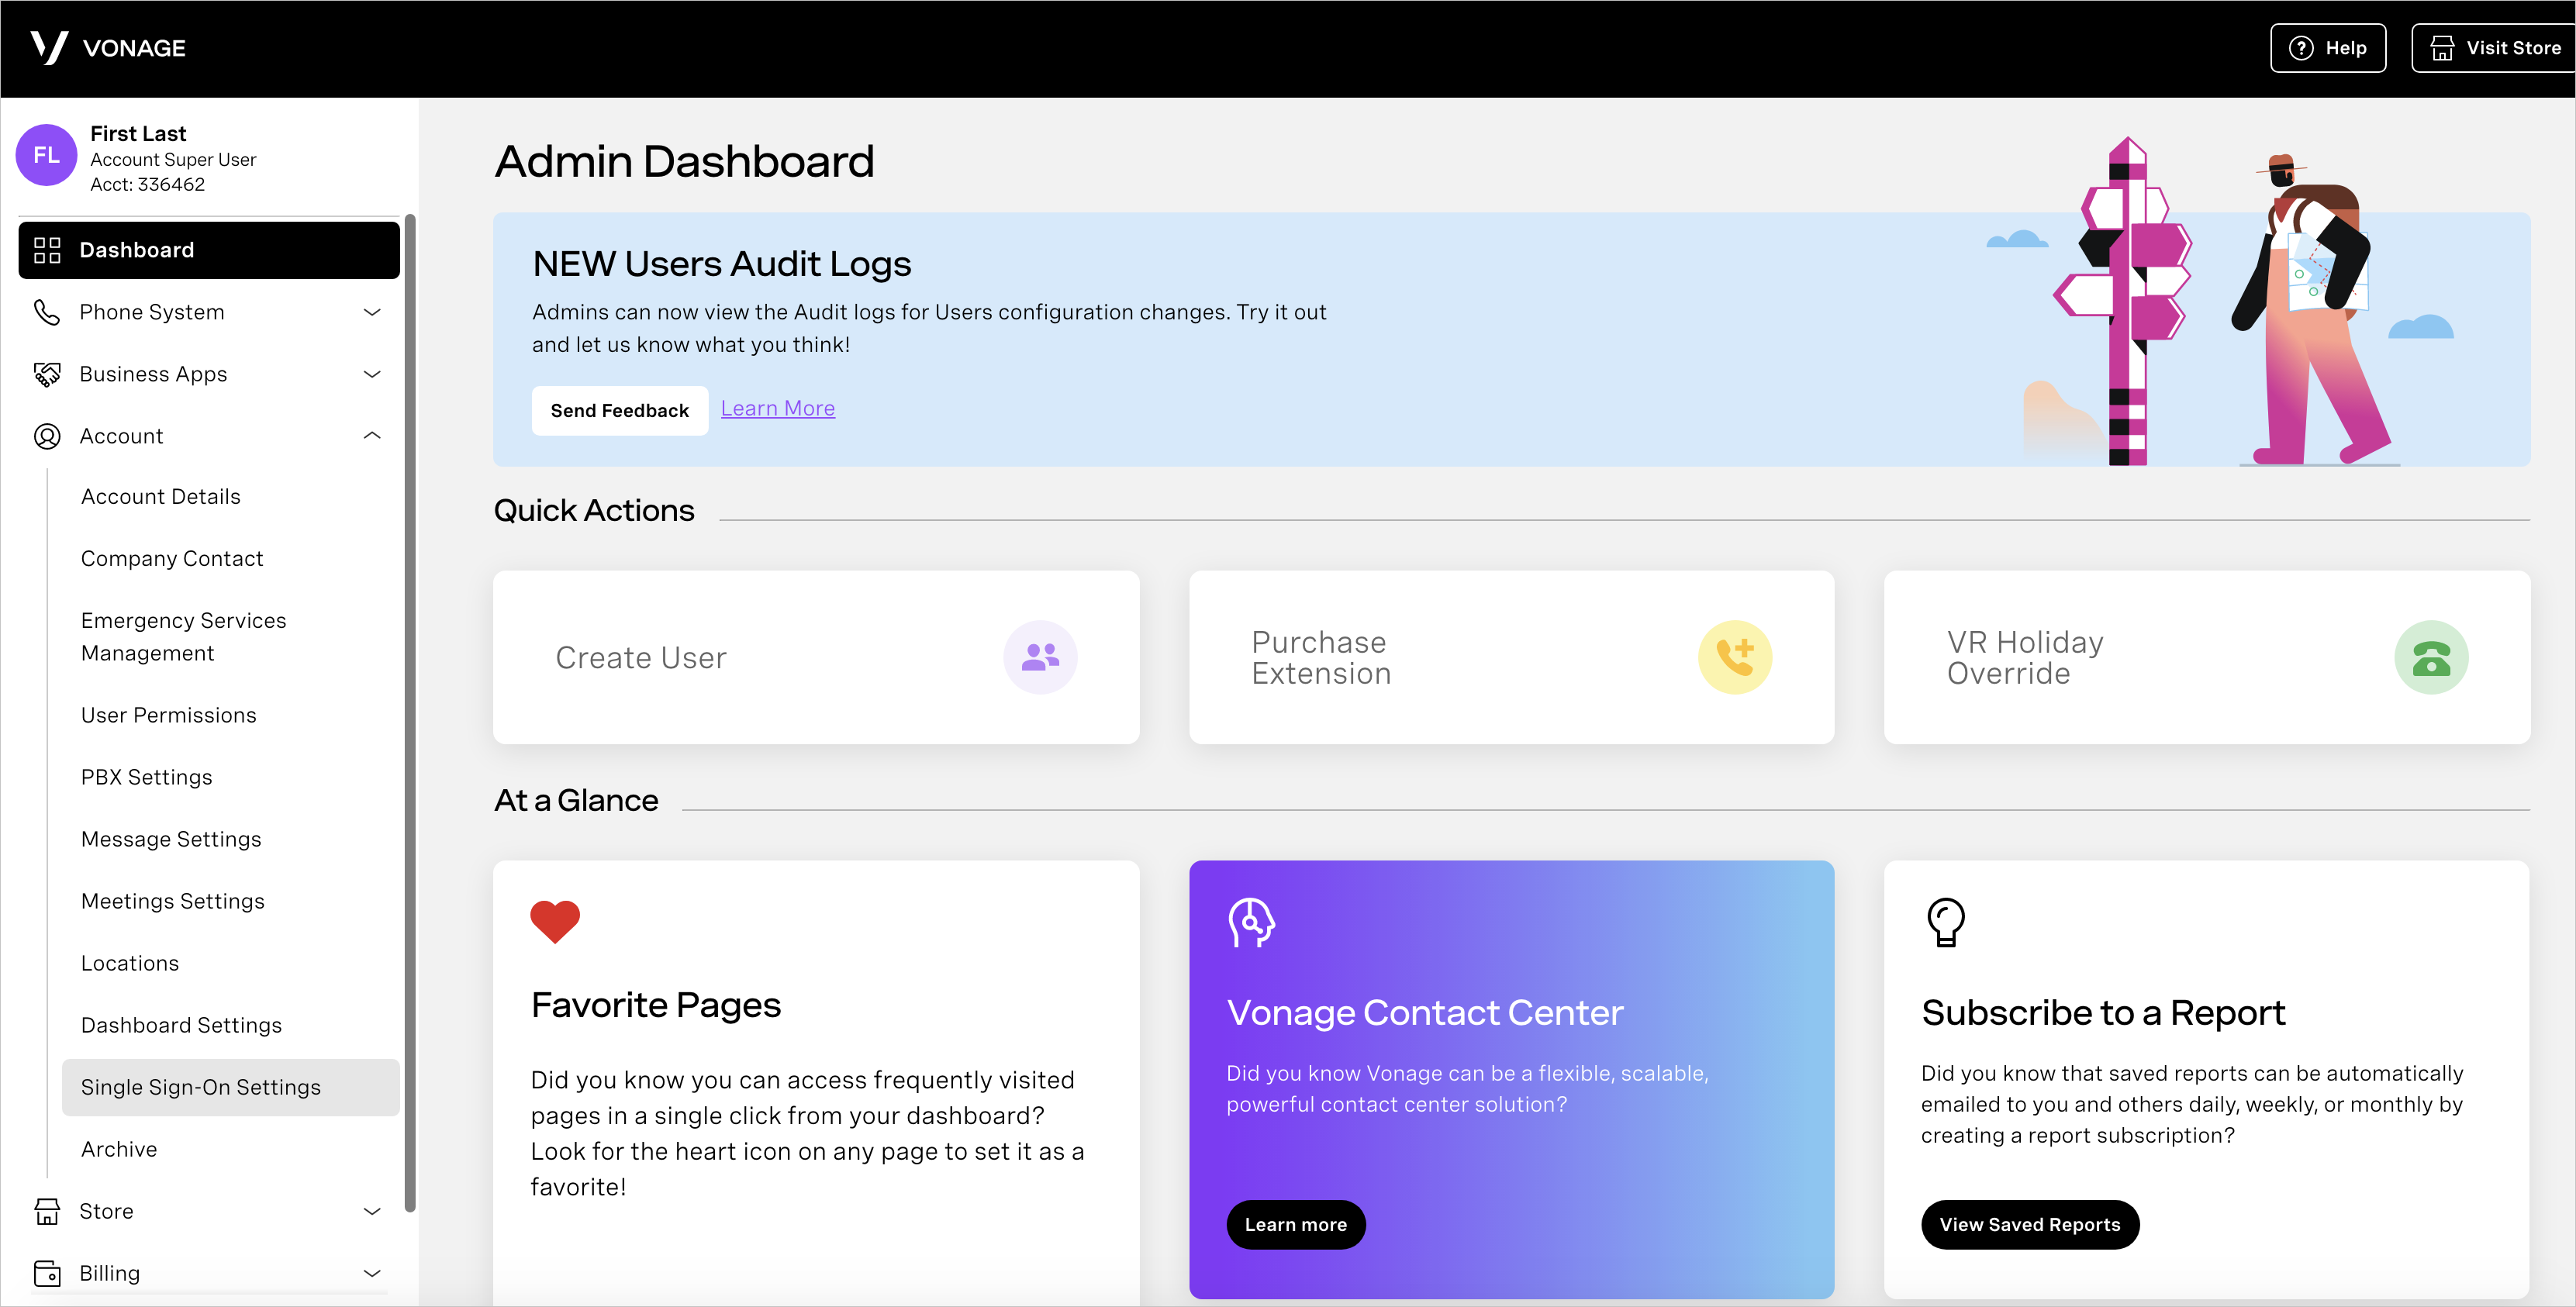The height and width of the screenshot is (1307, 2576).
Task: Click Send Feedback button
Action: (620, 409)
